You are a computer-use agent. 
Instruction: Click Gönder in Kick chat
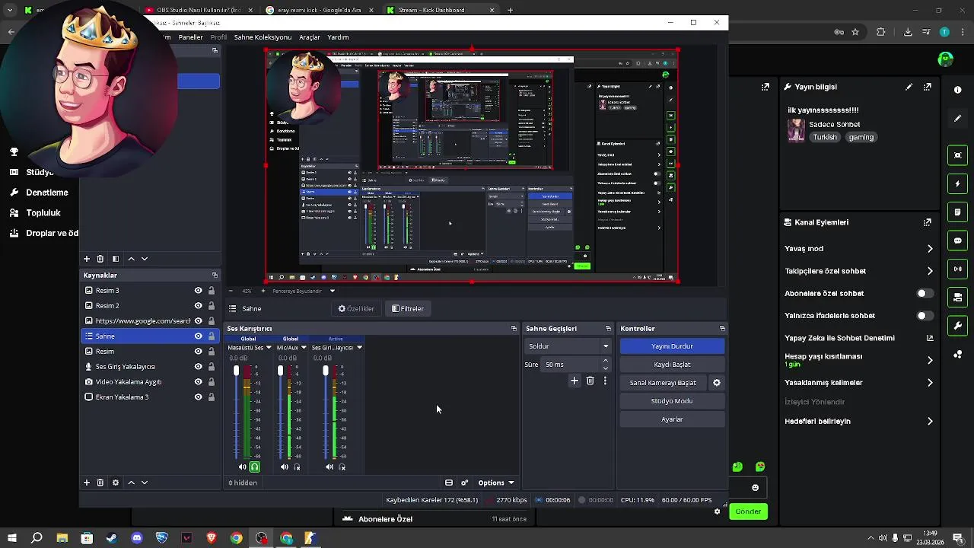(748, 511)
